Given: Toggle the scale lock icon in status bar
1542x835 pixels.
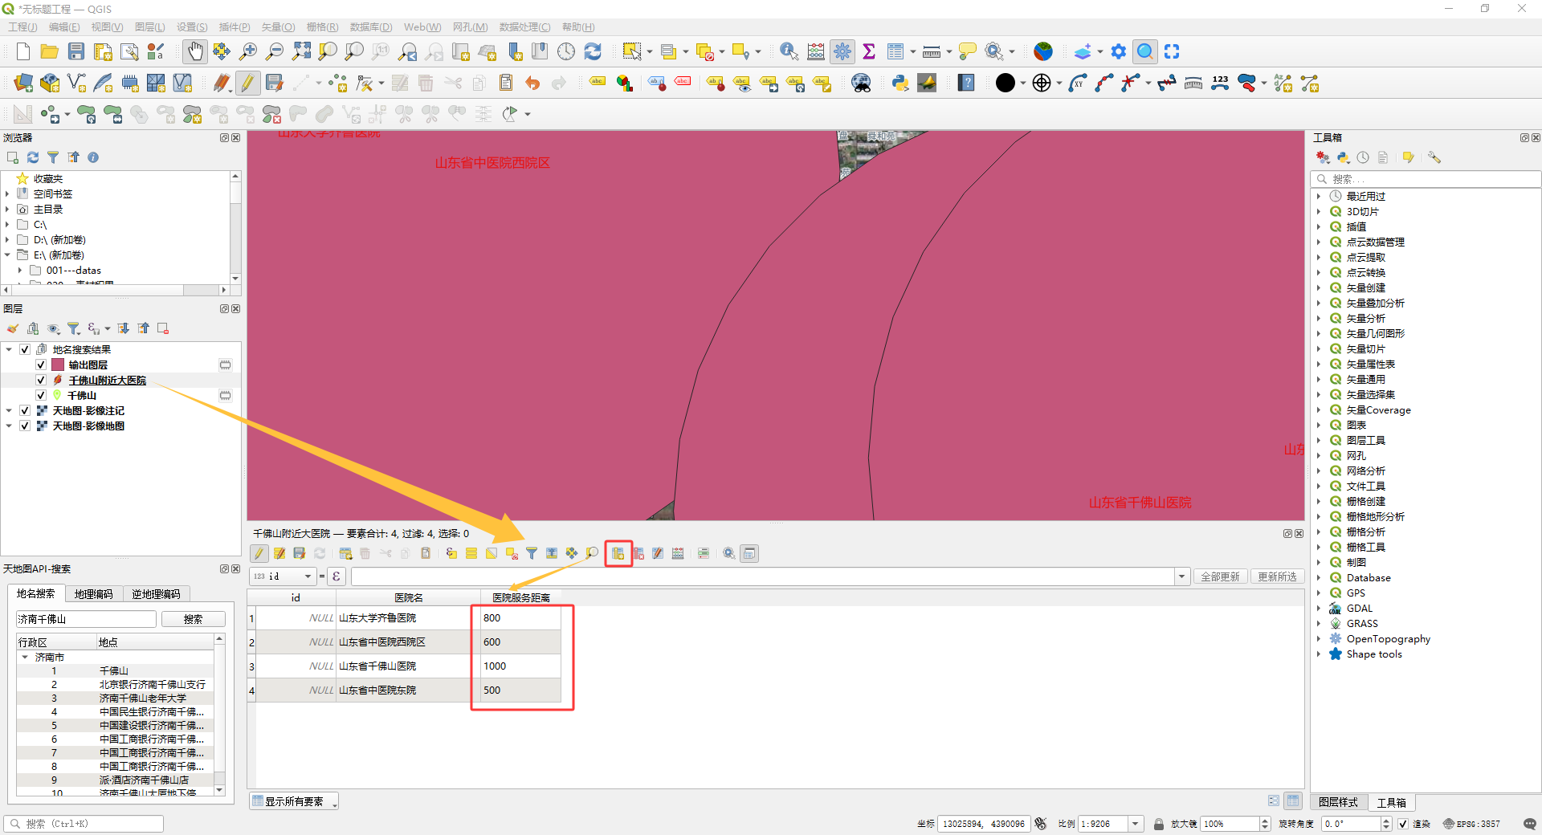Looking at the screenshot, I should [1159, 824].
